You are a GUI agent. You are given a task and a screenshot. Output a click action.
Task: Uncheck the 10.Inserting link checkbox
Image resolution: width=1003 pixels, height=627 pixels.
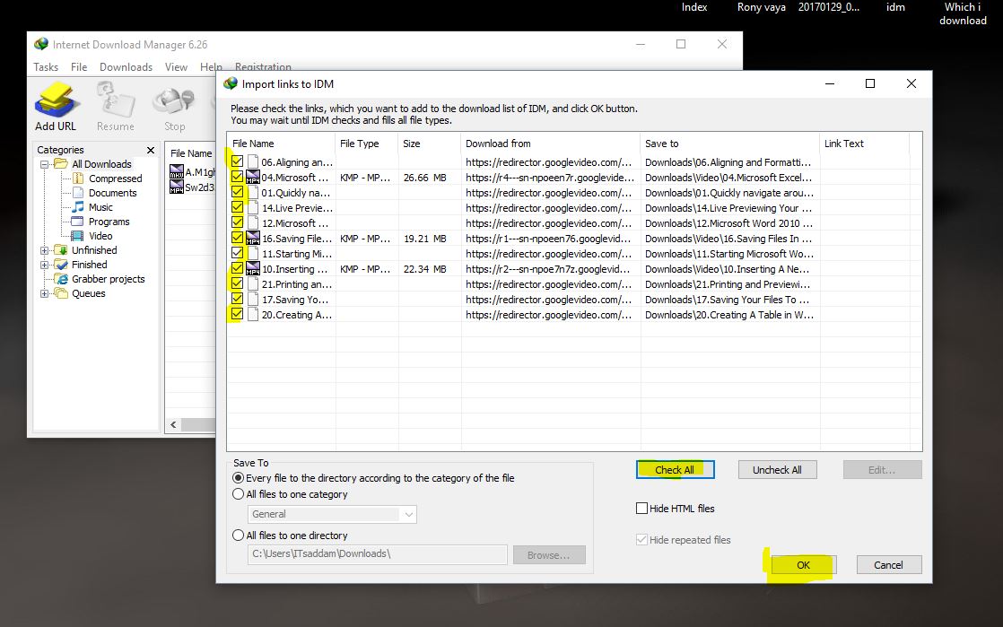click(238, 269)
